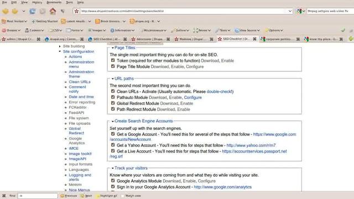Screen dimensions: 354x199
Task: Follow the double-check link for Clean URLs
Action: (219, 92)
